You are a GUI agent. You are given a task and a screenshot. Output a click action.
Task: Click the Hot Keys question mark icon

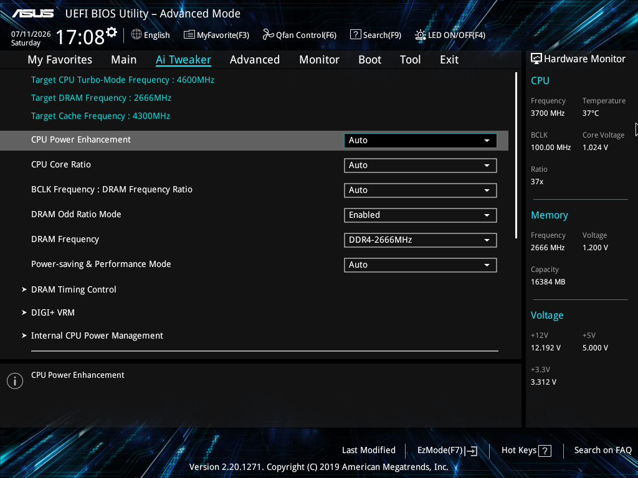tap(545, 451)
